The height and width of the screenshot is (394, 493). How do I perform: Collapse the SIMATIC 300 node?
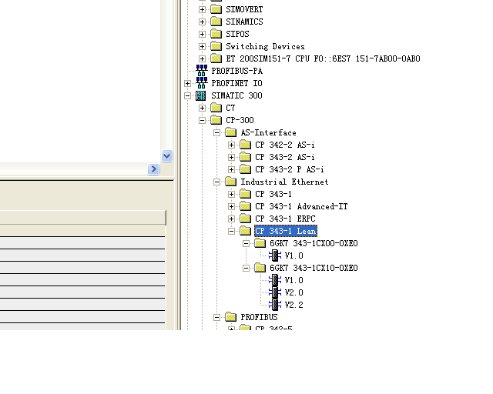pyautogui.click(x=187, y=95)
